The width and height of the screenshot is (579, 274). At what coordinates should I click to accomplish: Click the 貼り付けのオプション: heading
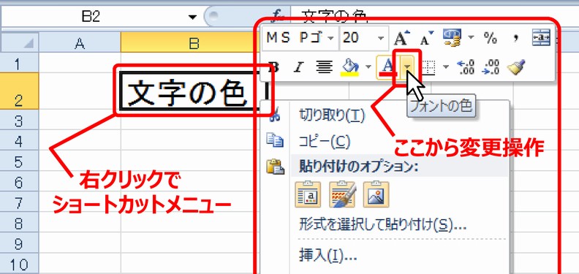click(x=358, y=167)
